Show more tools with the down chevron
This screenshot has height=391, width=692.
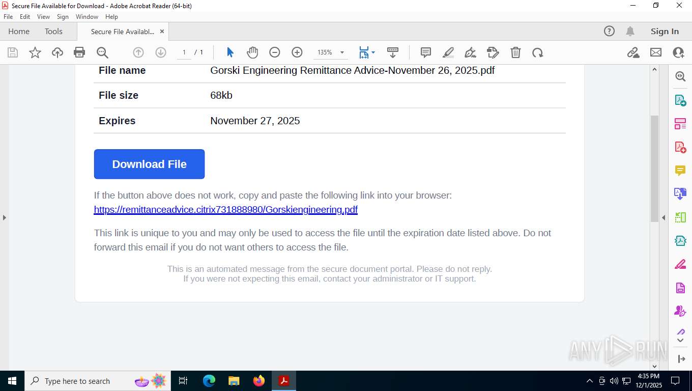[x=680, y=340]
